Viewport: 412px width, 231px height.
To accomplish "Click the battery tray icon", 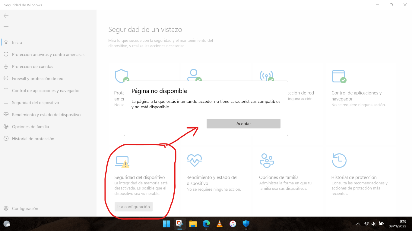I will (381, 224).
